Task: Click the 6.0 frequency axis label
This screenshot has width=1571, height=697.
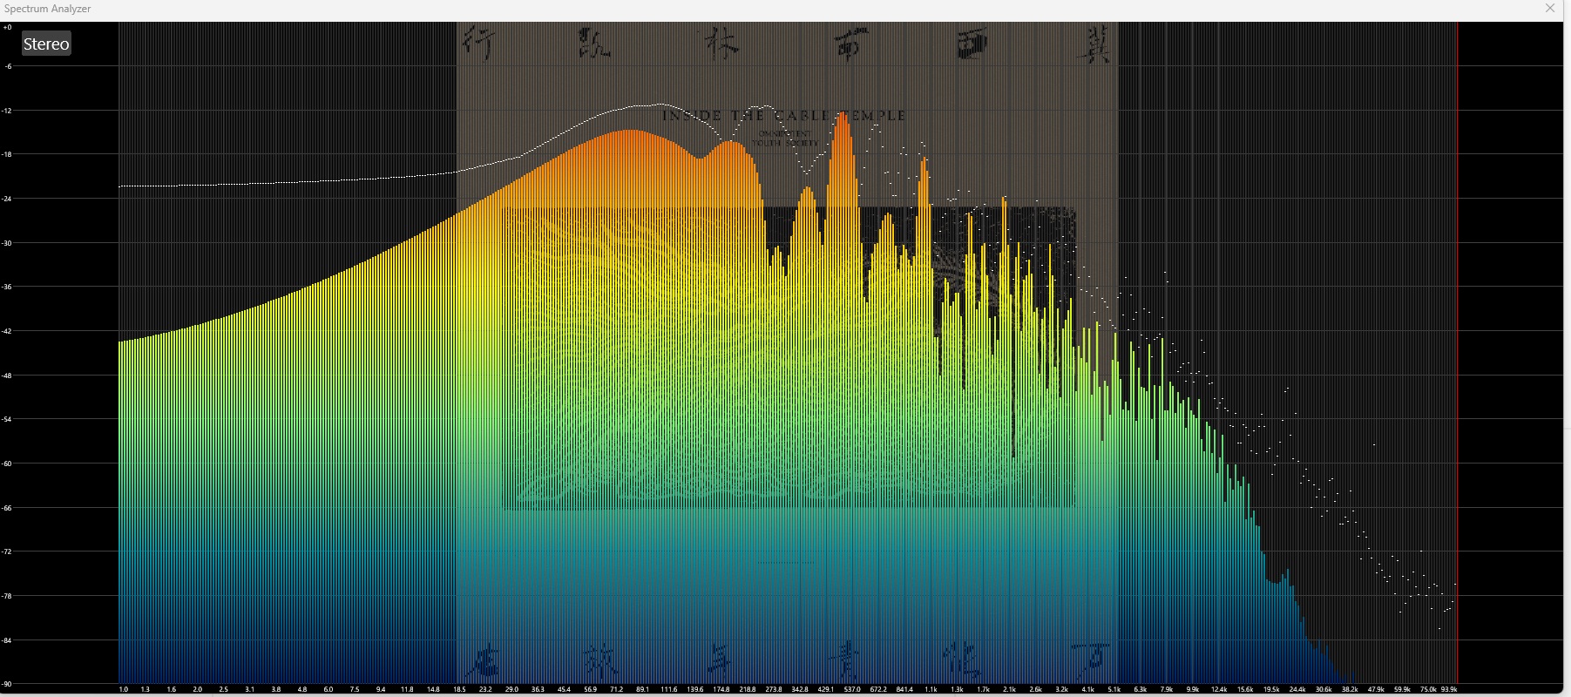Action: coord(328,689)
